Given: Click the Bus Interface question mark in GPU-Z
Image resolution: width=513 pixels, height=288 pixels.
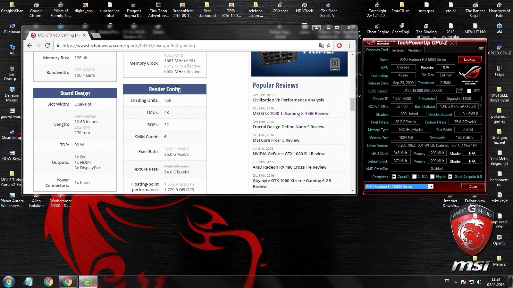Looking at the screenshot, I should pos(481,106).
